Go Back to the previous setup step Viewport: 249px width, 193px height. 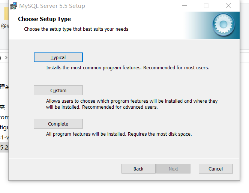pos(138,169)
